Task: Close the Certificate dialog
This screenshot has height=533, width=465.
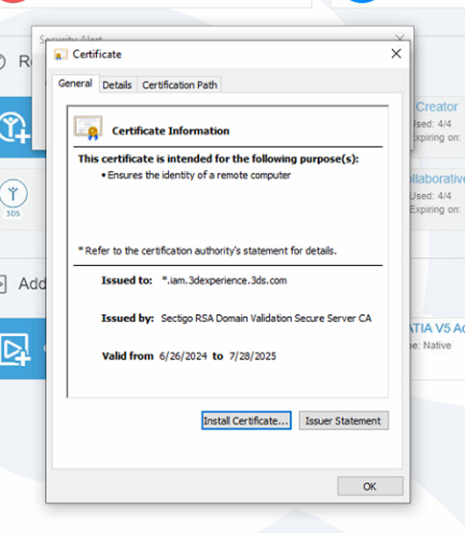Action: (x=396, y=54)
